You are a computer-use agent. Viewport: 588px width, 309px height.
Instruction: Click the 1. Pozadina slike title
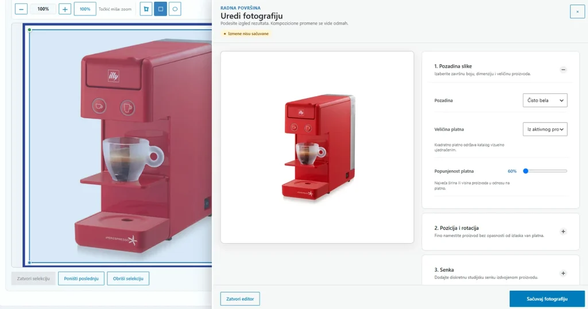(453, 67)
